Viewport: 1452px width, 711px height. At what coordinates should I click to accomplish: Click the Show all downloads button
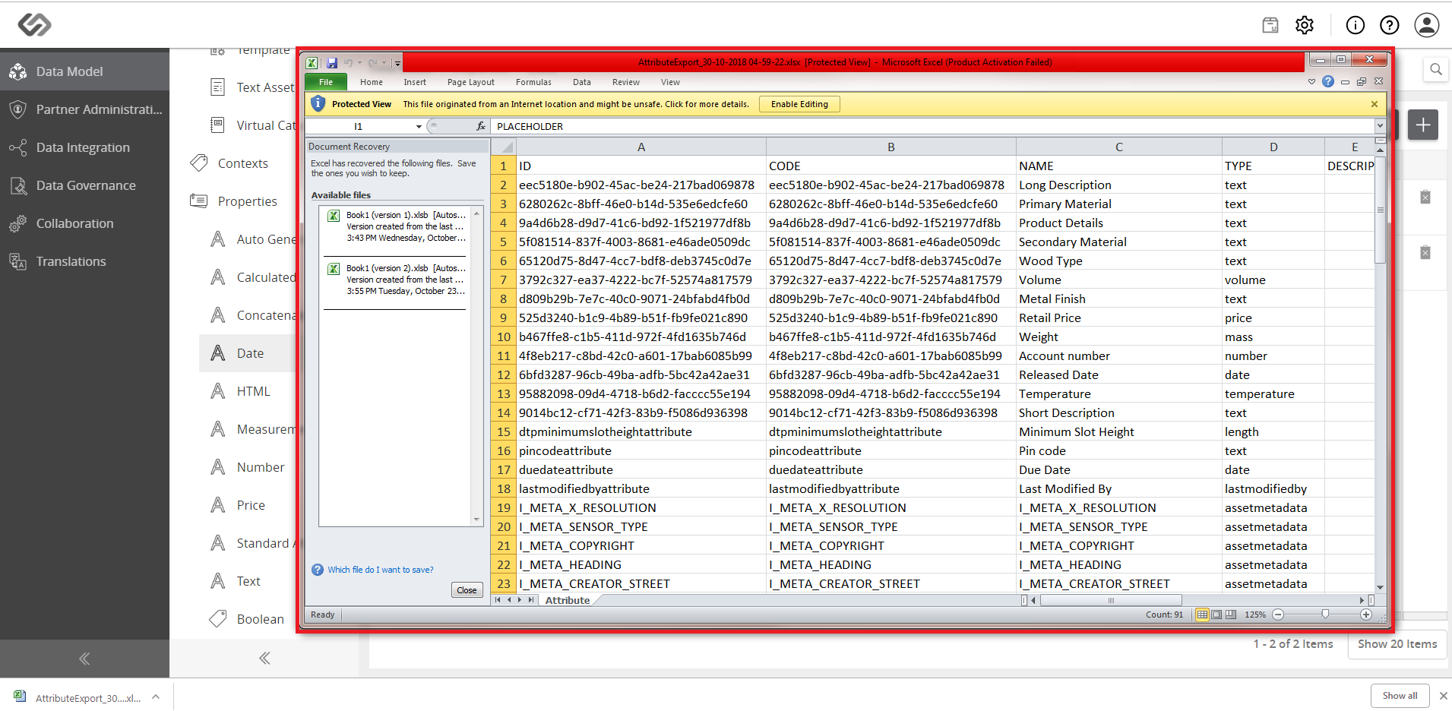click(x=1400, y=696)
